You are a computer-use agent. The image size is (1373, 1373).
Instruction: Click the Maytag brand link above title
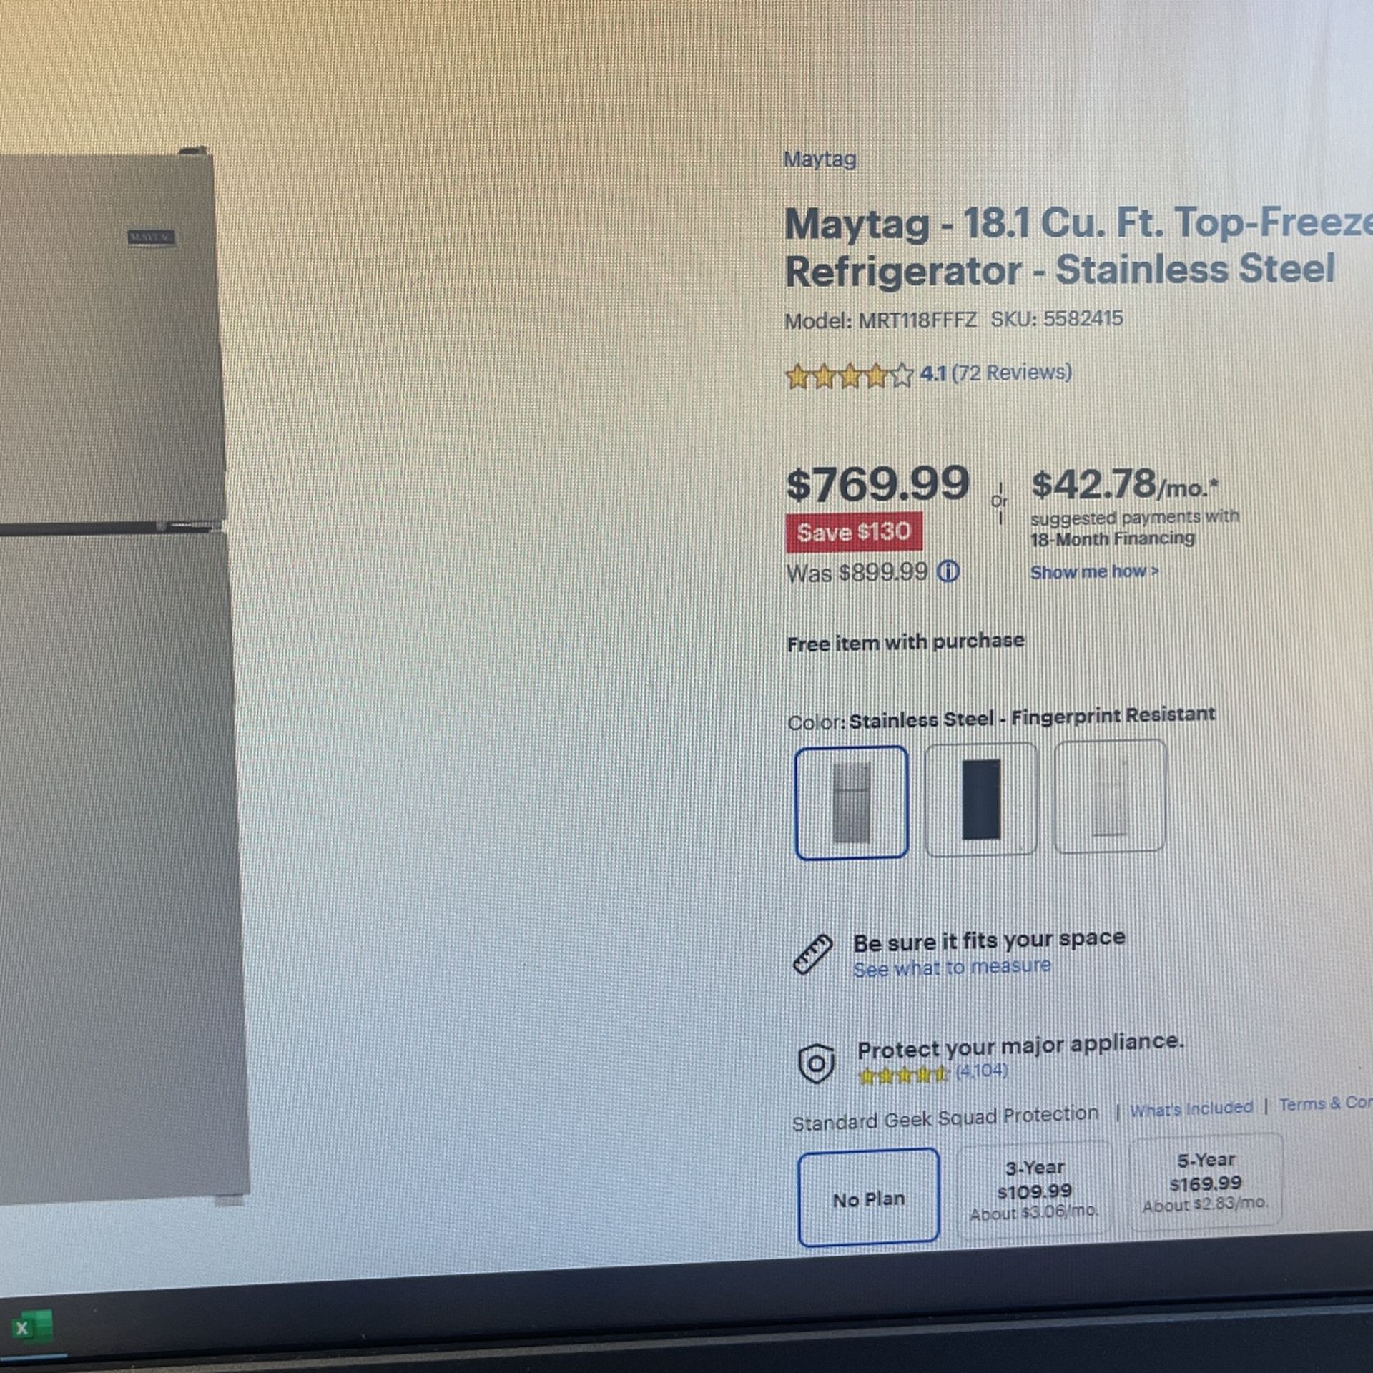(x=820, y=159)
